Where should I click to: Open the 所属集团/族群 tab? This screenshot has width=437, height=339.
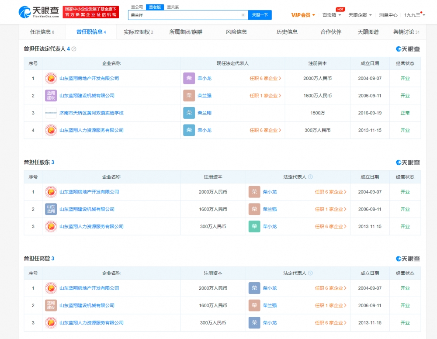point(186,32)
